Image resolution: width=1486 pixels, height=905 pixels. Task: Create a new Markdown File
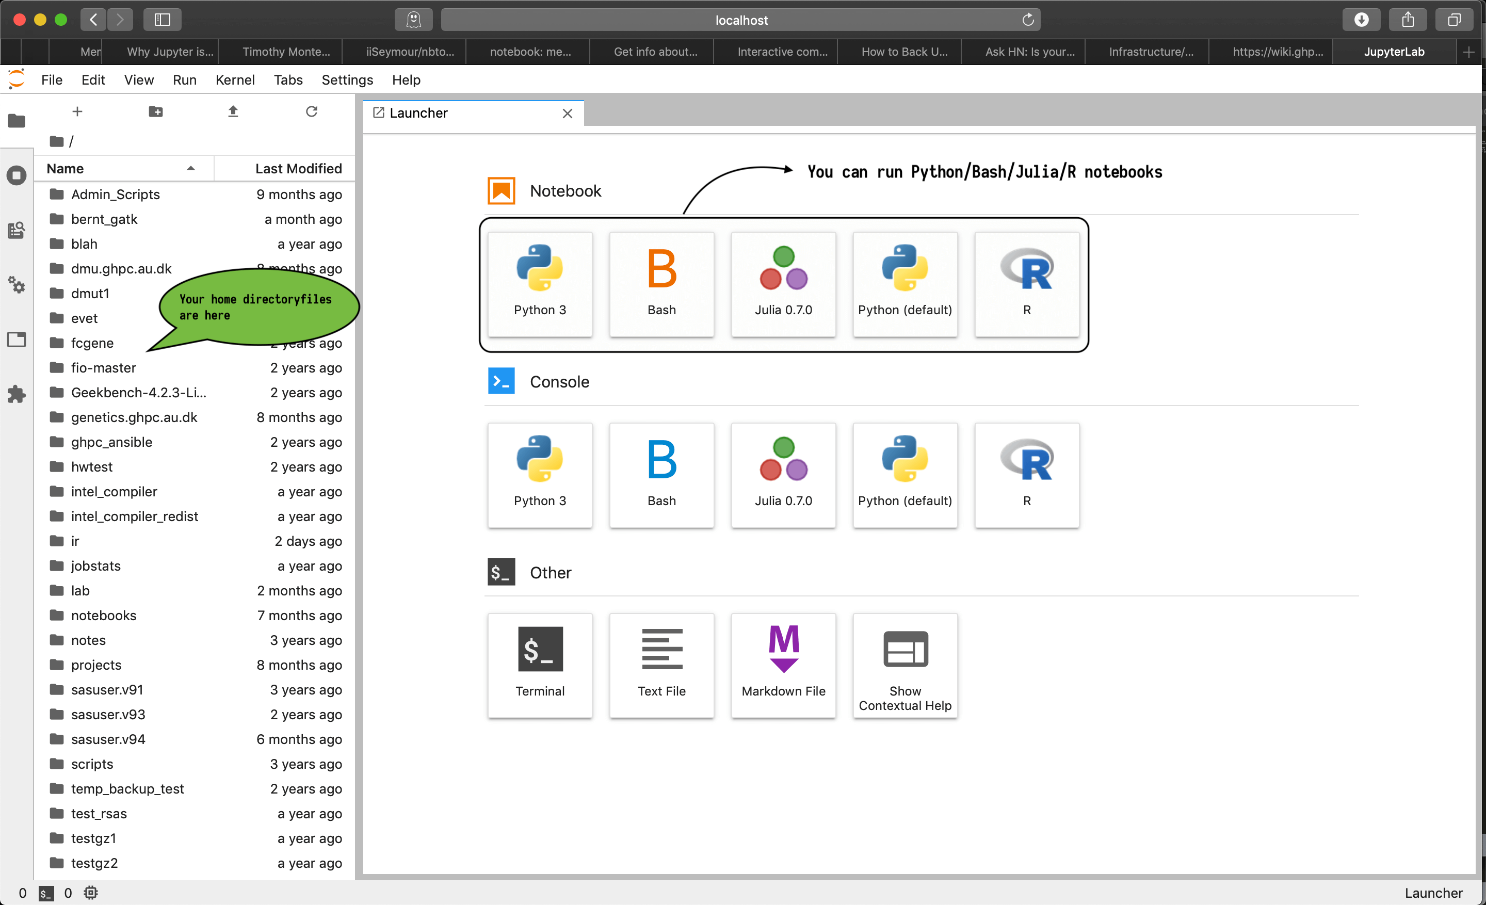coord(783,665)
